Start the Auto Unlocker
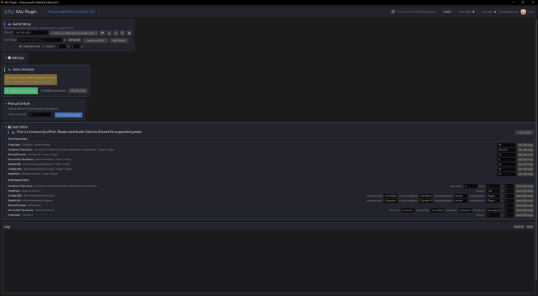 [x=21, y=90]
